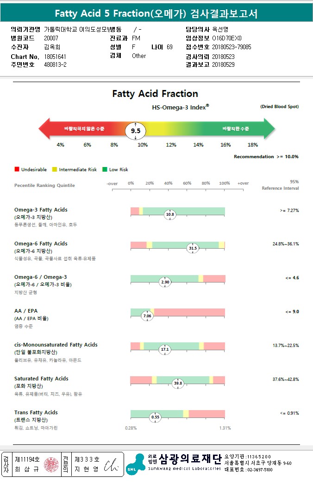Click the green Low Risk legend swatch
The width and height of the screenshot is (313, 482).
105,169
